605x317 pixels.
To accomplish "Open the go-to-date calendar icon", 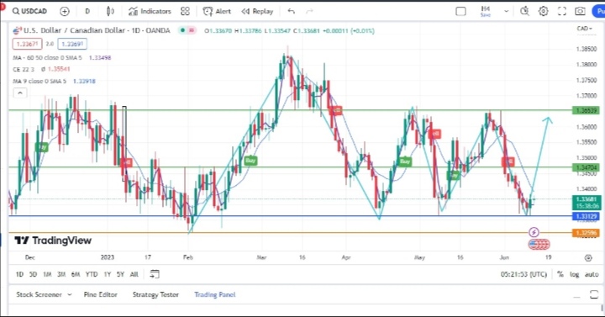I will [x=155, y=274].
